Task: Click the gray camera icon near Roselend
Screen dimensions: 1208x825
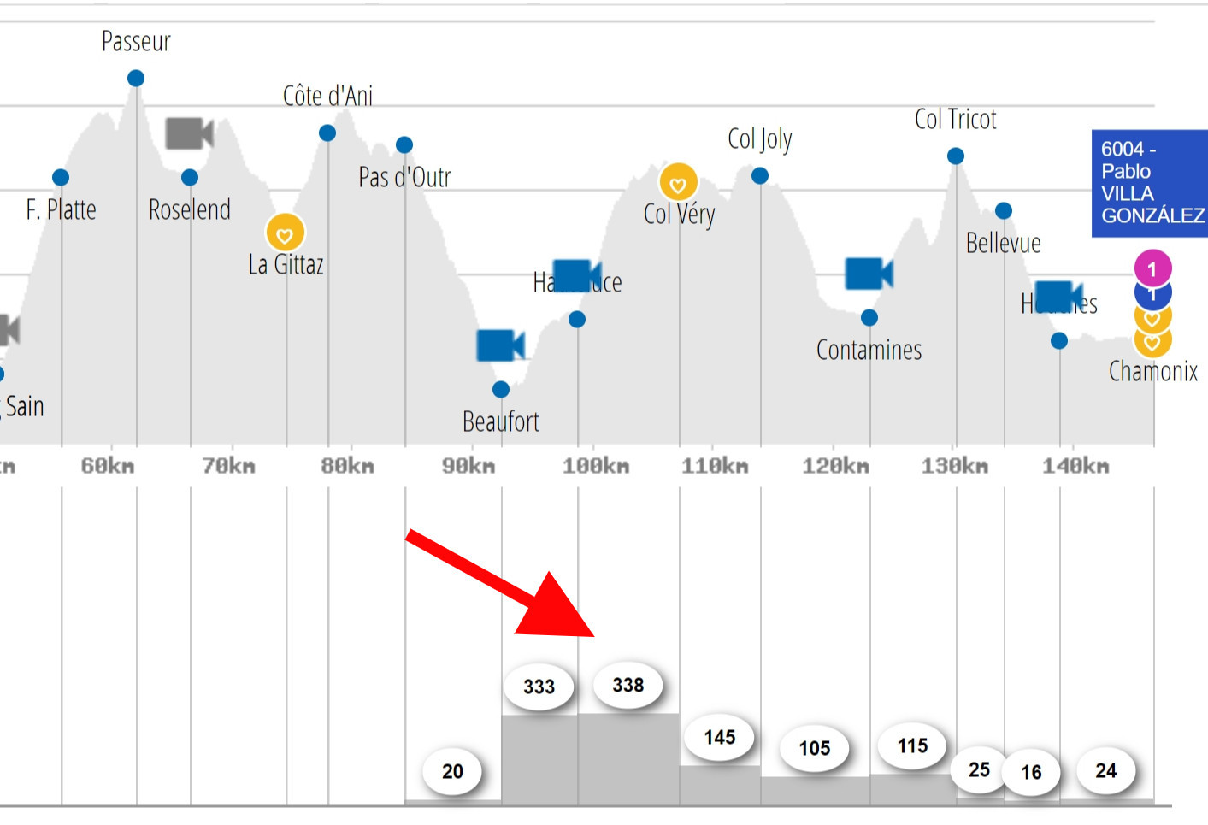Action: pyautogui.click(x=189, y=133)
